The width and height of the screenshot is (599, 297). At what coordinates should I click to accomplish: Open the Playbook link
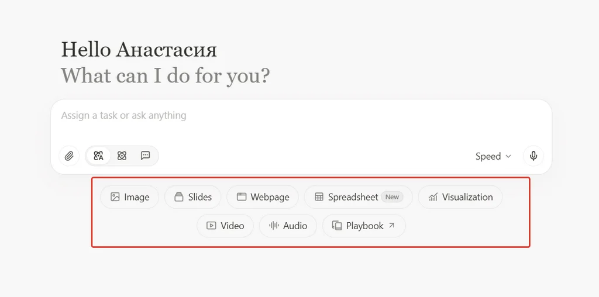coord(363,226)
